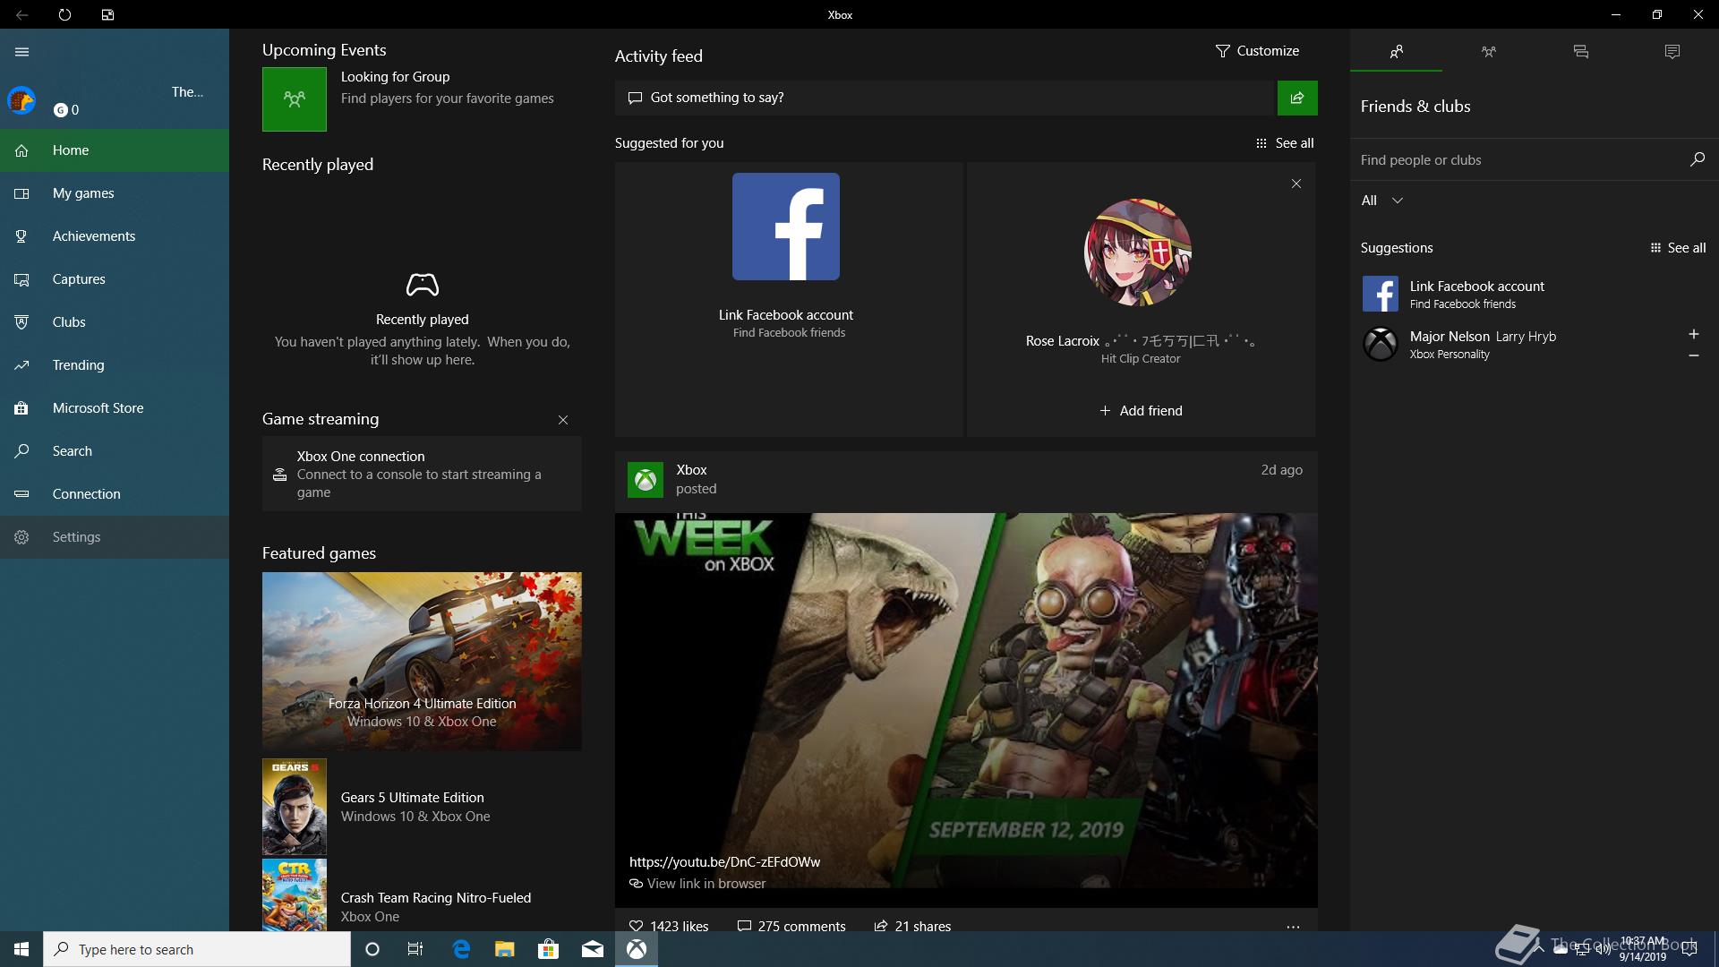Click the youtu.be link in post

pos(724,862)
